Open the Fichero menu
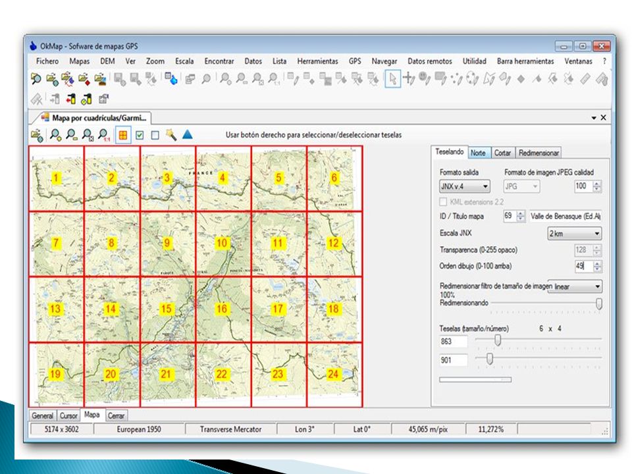 tap(47, 61)
